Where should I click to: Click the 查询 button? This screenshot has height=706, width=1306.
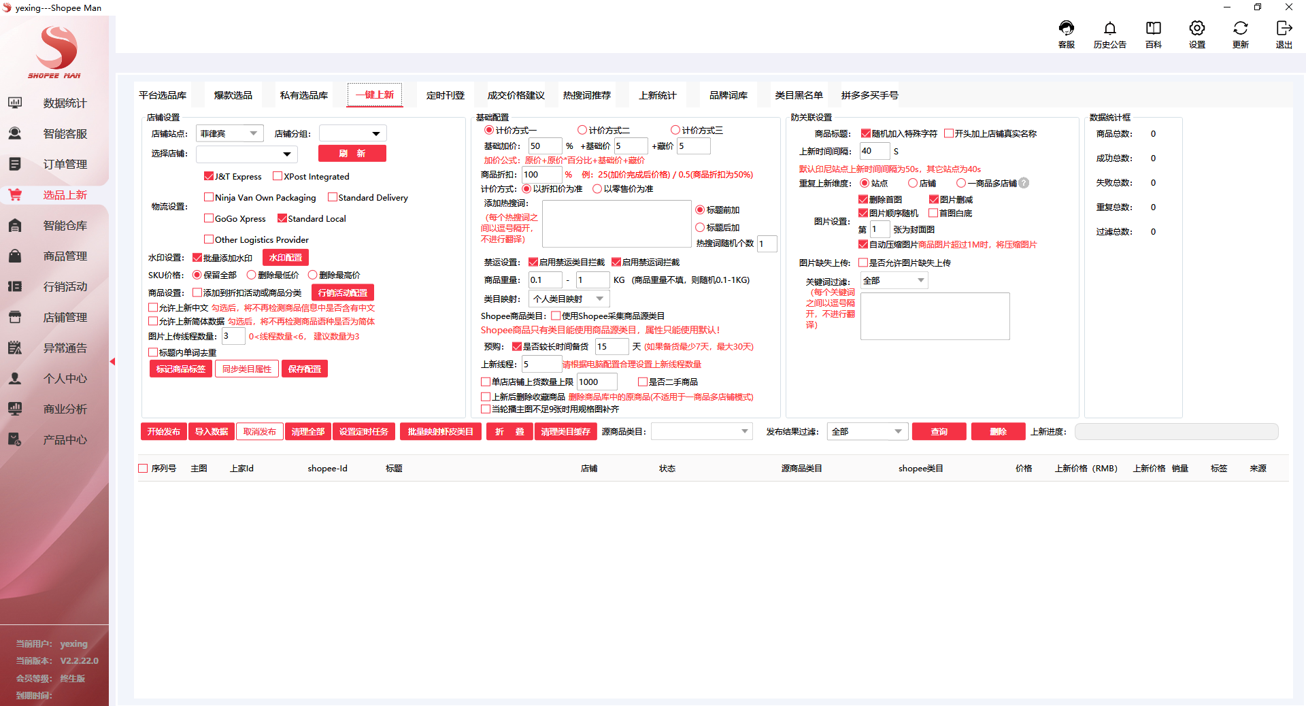click(939, 431)
